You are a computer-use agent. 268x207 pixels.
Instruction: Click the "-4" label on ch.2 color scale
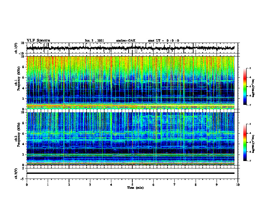tap(249, 133)
